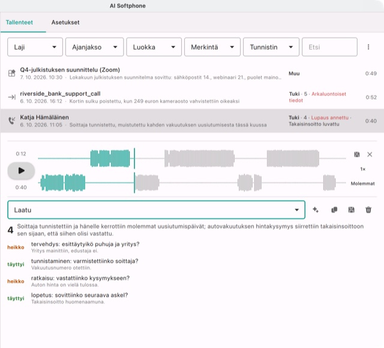Select the riverside_bank_support_call recording
This screenshot has width=384, height=348.
[x=192, y=97]
